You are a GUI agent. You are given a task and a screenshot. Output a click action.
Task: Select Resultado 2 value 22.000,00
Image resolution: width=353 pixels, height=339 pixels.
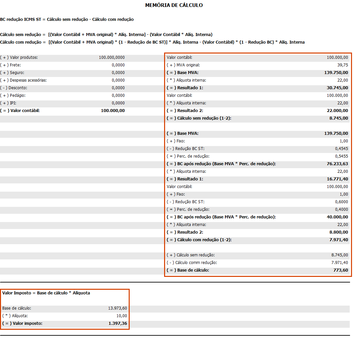[337, 111]
